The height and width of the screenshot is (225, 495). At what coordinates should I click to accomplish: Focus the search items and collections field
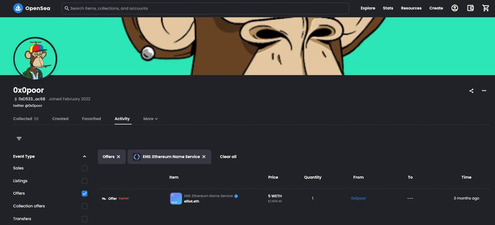pyautogui.click(x=205, y=8)
